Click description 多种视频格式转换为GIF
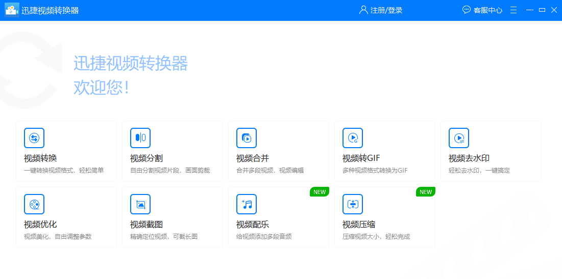Viewport: 562px width, 279px height. point(375,171)
